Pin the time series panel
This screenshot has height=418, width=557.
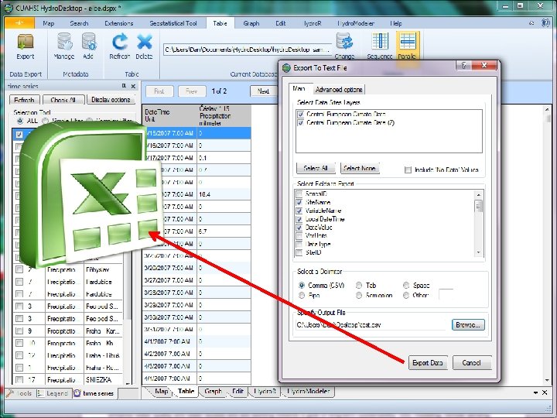124,86
